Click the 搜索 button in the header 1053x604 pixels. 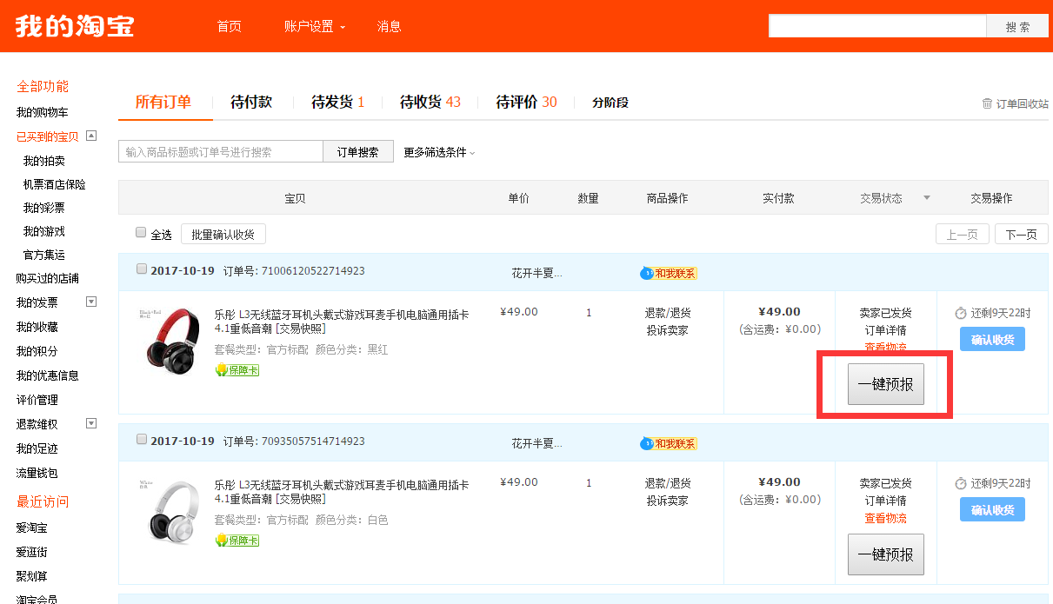[x=1017, y=26]
